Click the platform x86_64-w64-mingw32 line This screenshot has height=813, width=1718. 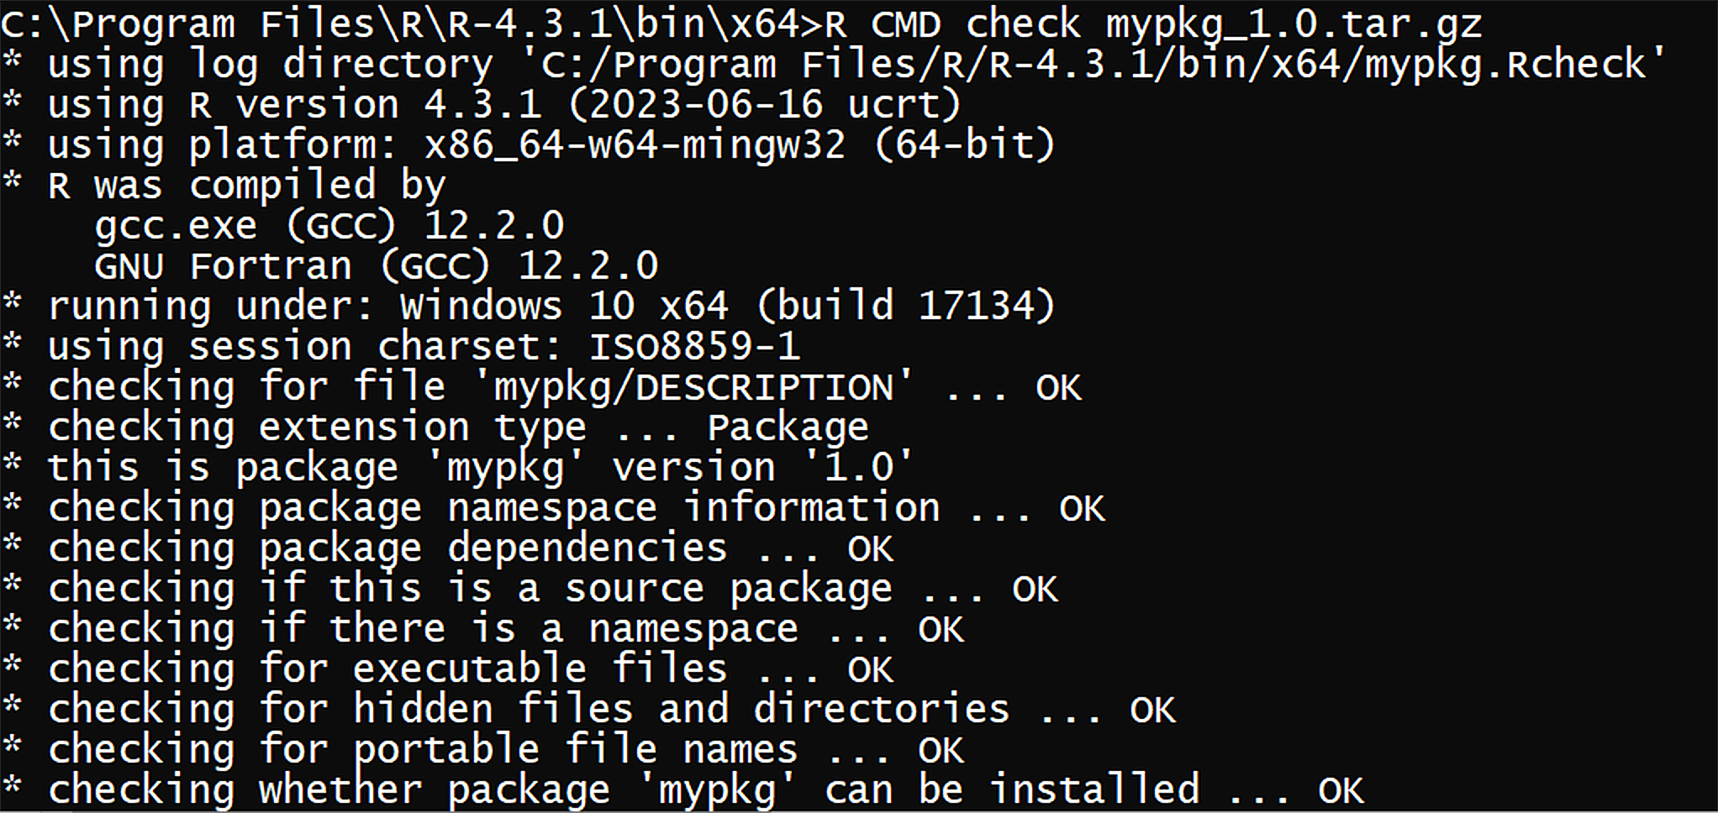pyautogui.click(x=529, y=145)
